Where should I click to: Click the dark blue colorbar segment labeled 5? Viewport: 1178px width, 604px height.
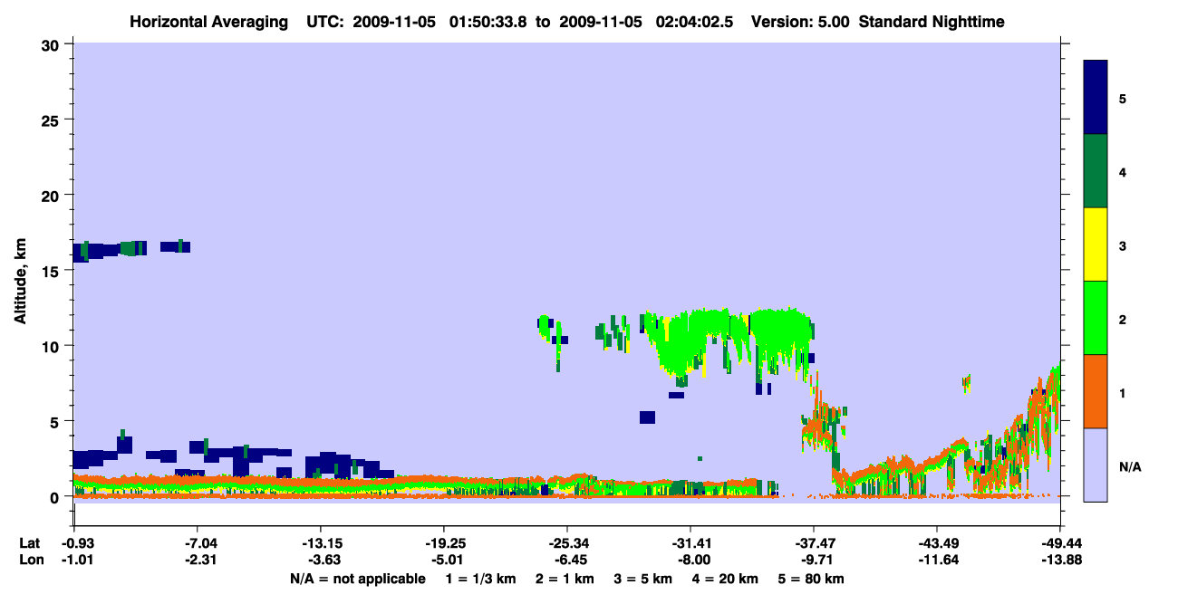1096,98
